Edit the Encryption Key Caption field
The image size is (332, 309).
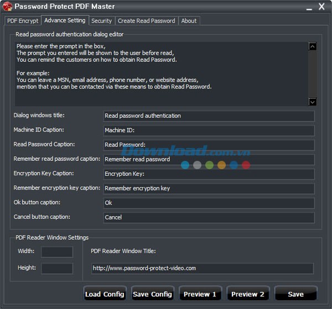click(209, 174)
